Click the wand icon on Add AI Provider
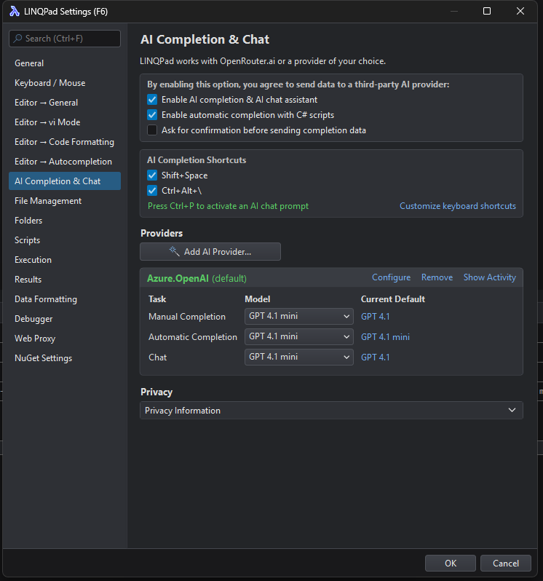Viewport: 543px width, 581px height. pos(174,252)
